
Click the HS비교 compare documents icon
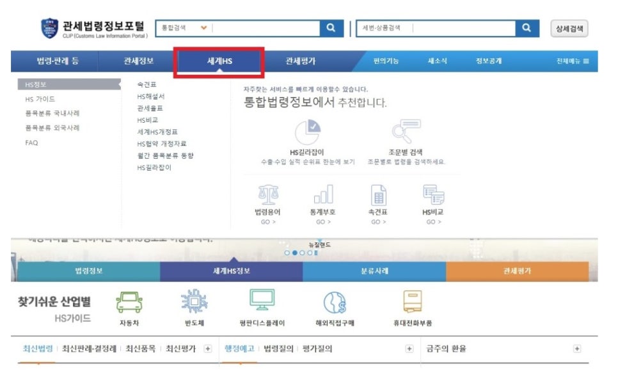[434, 194]
